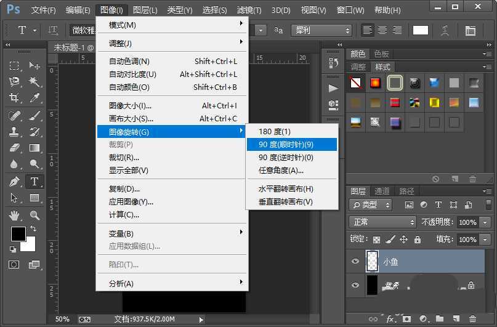Select the Clone Stamp tool
Viewport: 497px width, 327px height.
[14, 131]
